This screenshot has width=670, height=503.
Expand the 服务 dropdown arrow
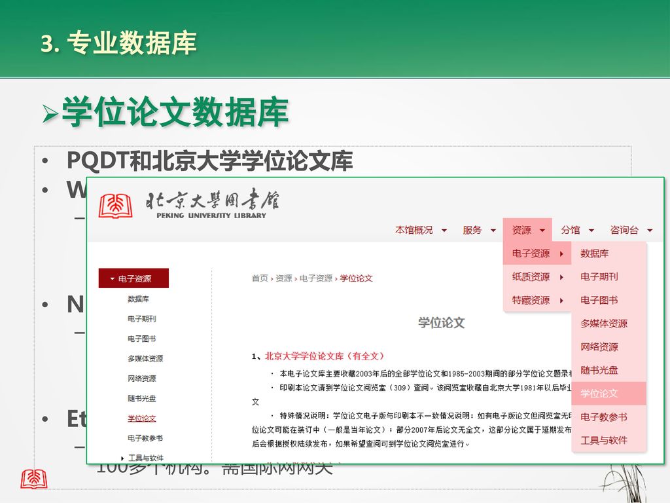493,231
